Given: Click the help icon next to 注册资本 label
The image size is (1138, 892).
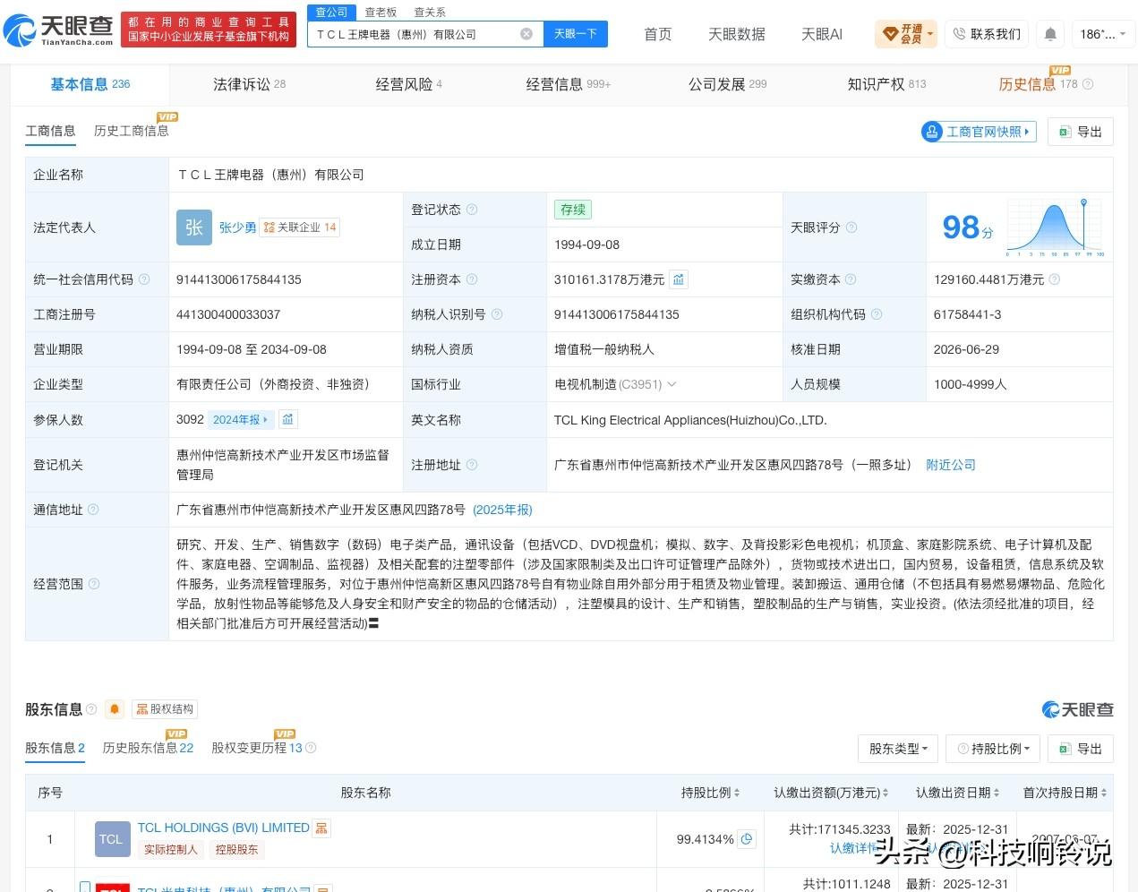Looking at the screenshot, I should [x=472, y=279].
